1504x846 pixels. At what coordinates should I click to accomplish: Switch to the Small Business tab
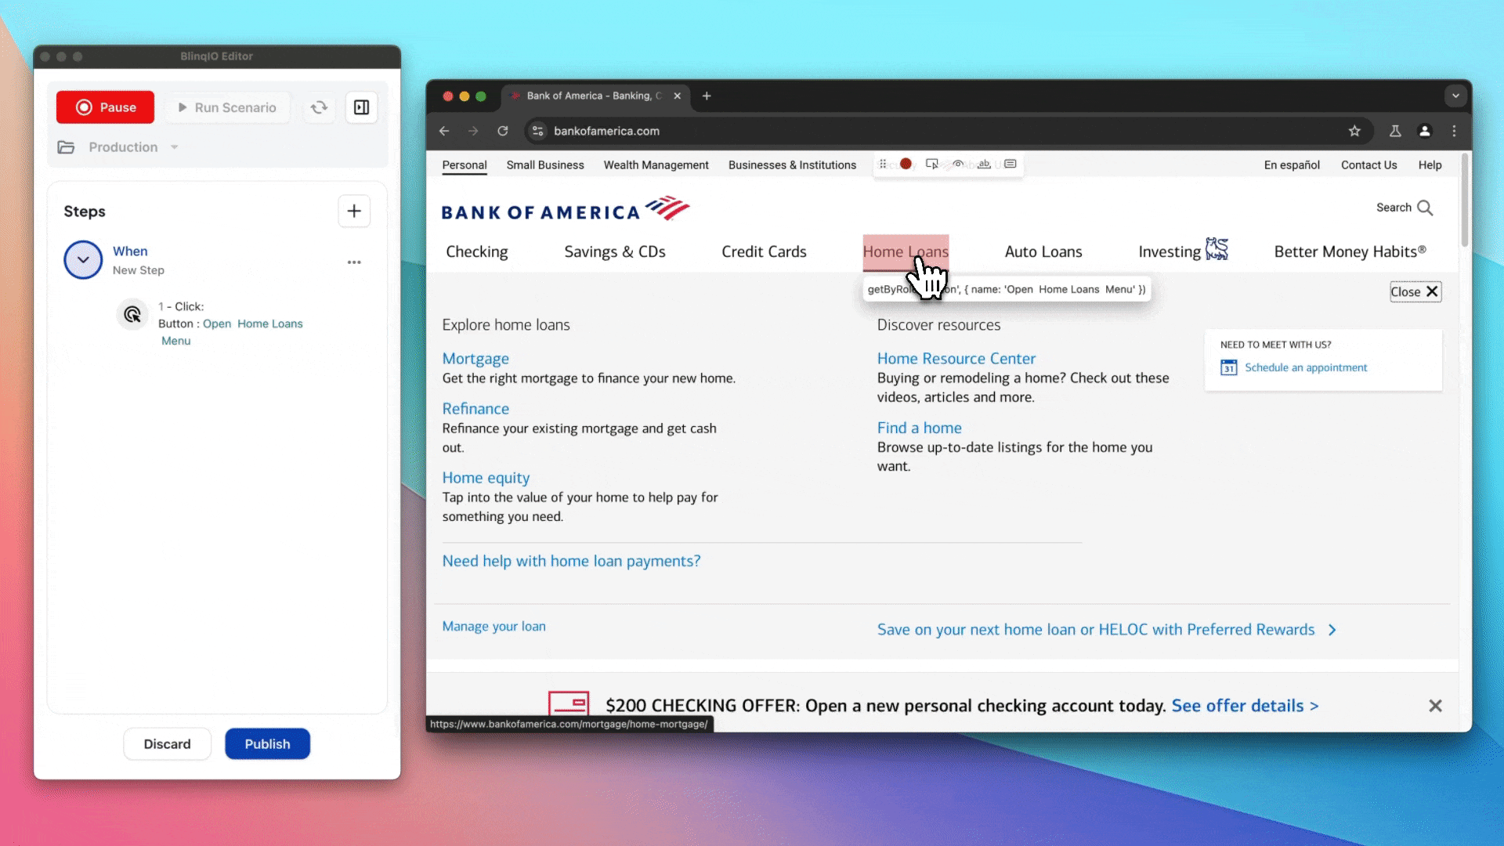pyautogui.click(x=544, y=164)
